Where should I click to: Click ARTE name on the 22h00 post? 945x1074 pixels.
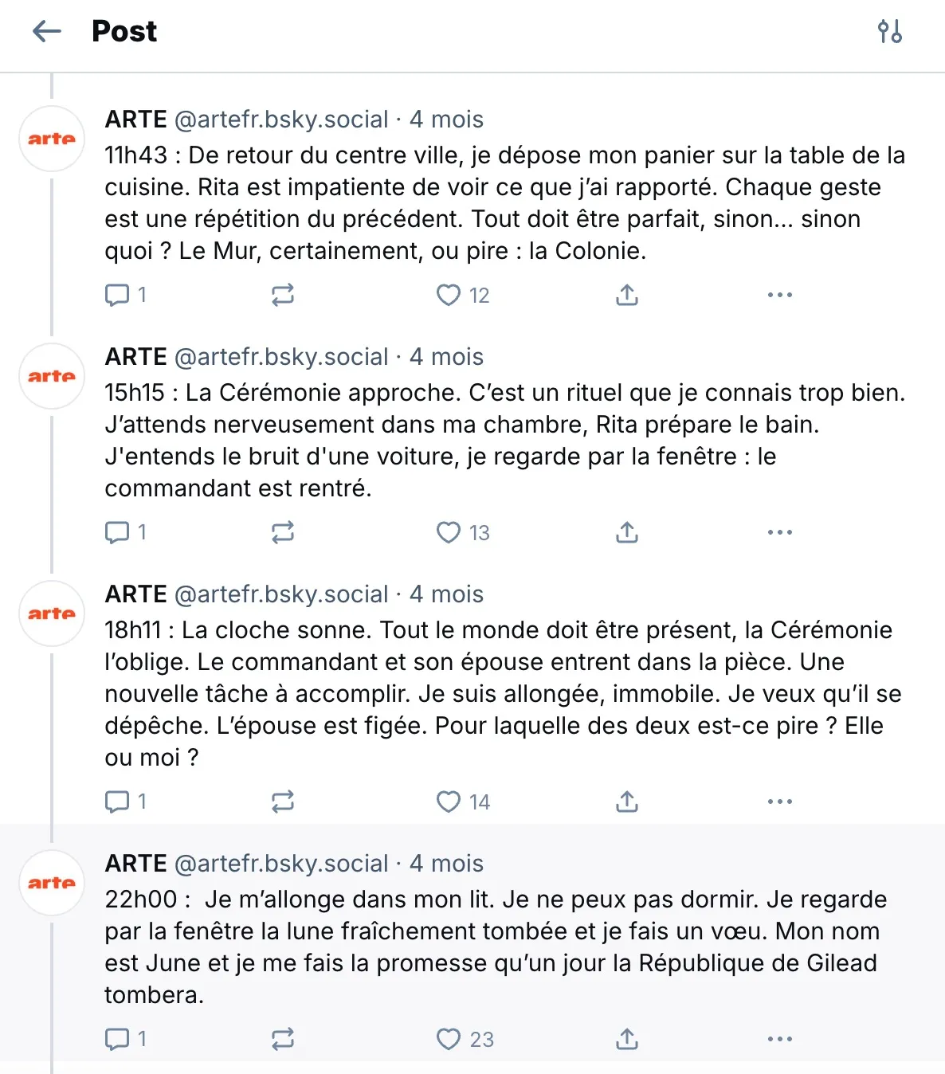click(x=135, y=864)
